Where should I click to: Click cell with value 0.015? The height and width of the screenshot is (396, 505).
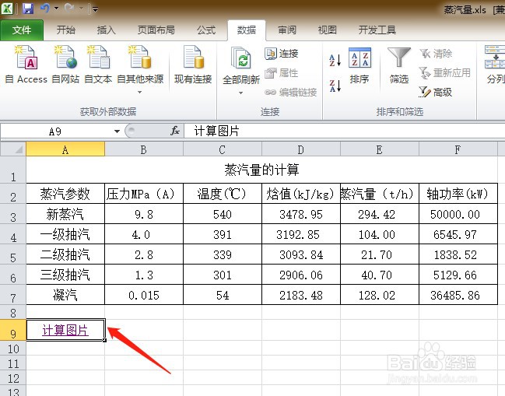tap(144, 295)
